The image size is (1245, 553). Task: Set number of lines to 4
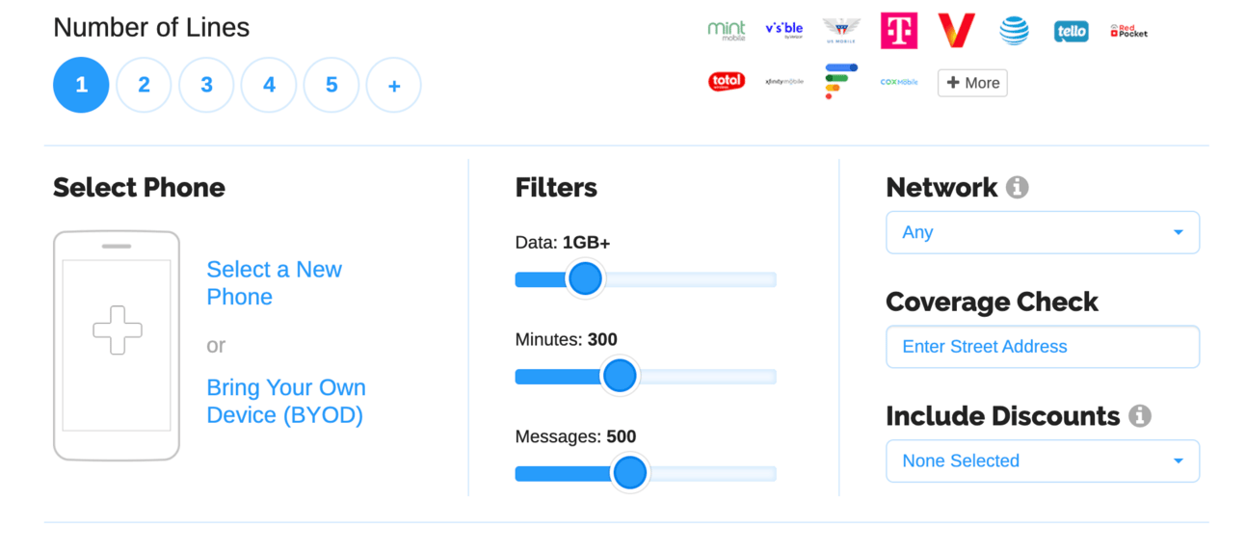(x=269, y=85)
